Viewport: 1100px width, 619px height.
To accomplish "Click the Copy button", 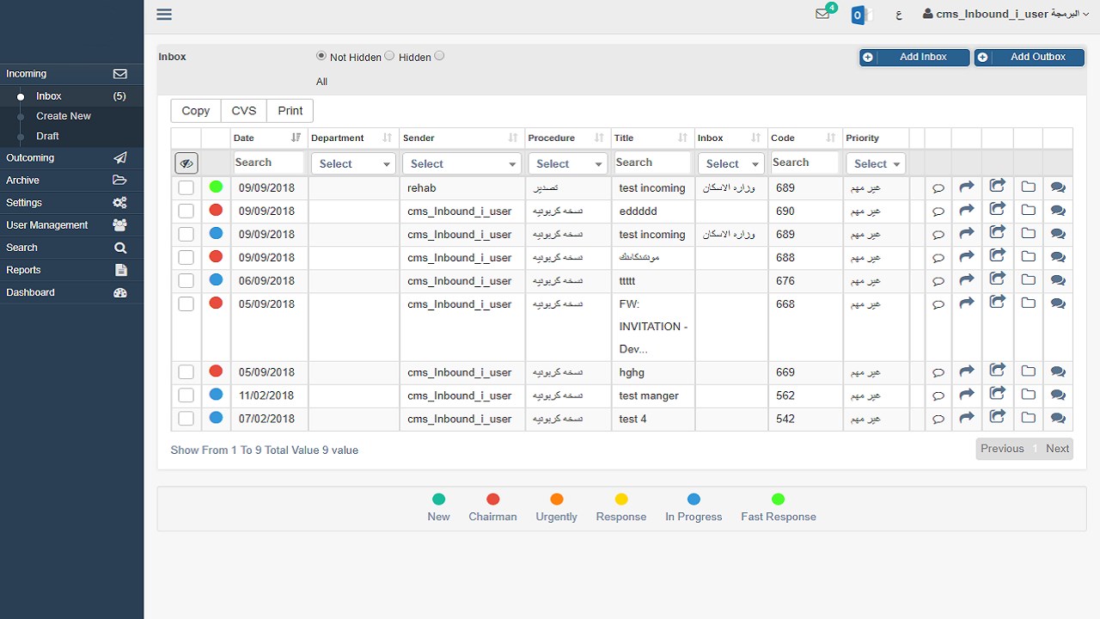I will pos(196,111).
